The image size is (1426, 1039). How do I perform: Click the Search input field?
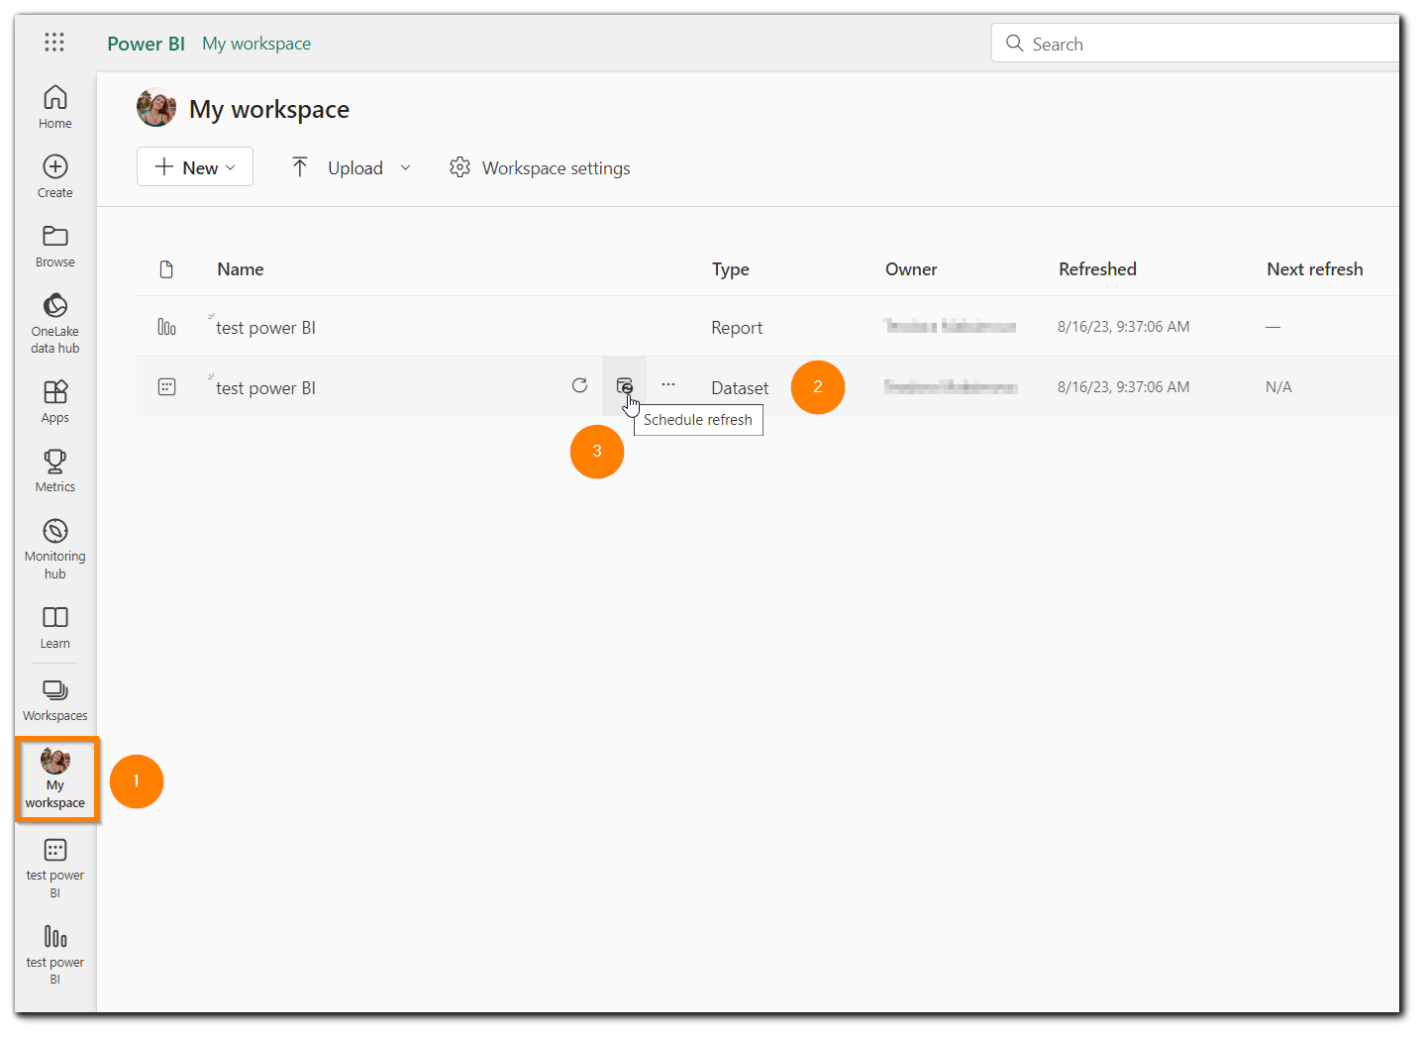point(1195,43)
